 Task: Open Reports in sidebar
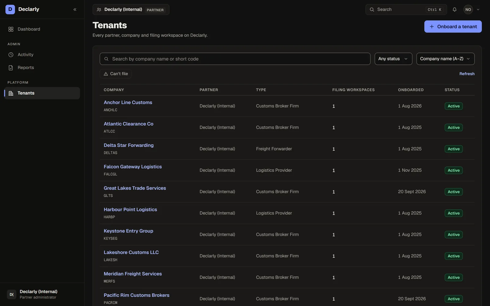[x=42, y=68]
